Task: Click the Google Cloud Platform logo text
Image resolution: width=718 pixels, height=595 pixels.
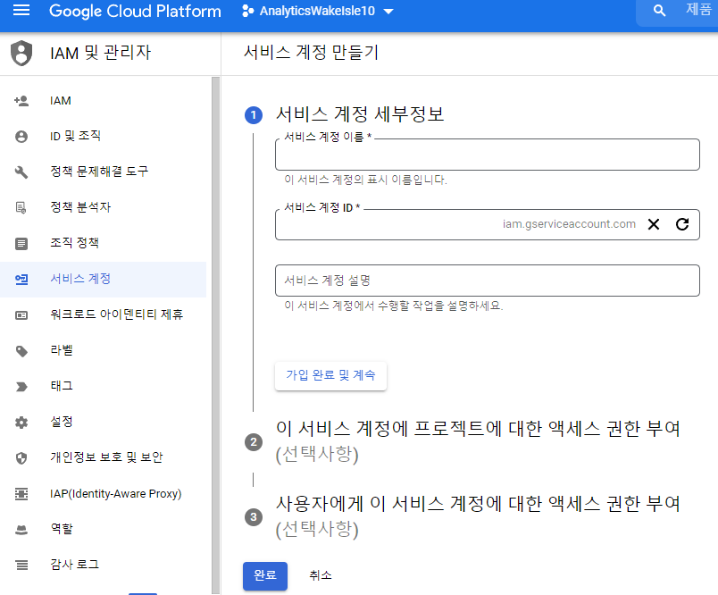Action: point(135,11)
